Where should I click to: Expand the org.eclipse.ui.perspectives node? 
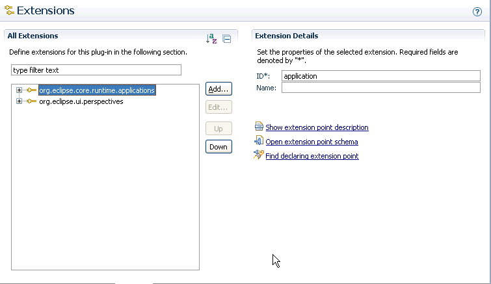(19, 101)
